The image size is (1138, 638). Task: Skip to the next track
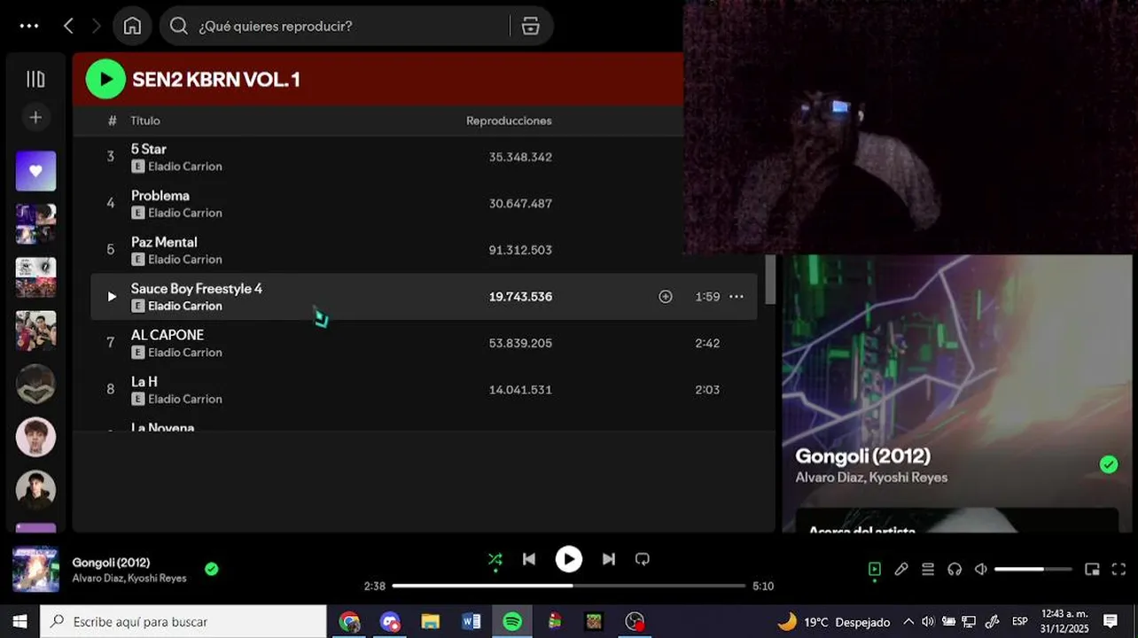coord(609,559)
